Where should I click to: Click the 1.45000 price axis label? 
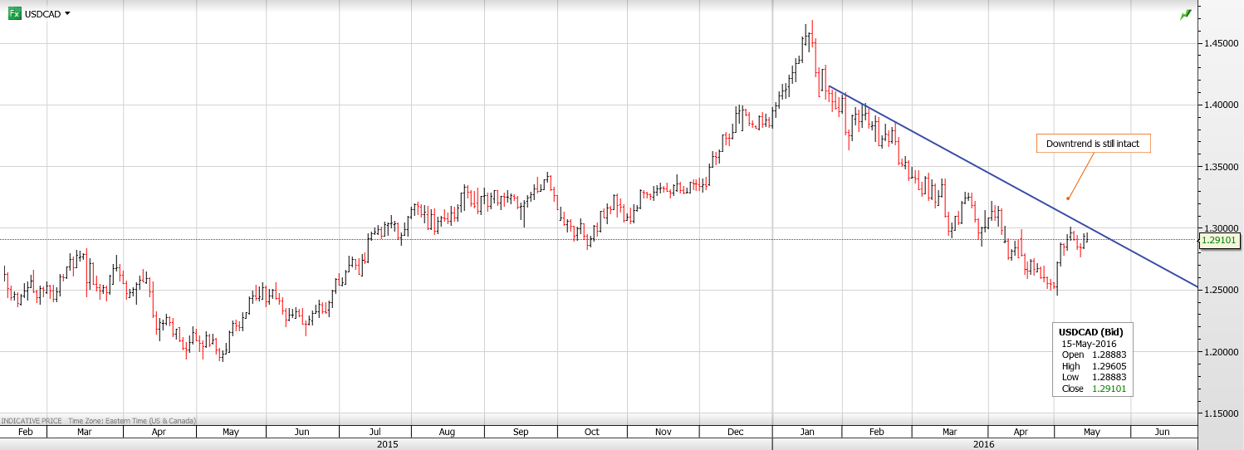[1221, 43]
